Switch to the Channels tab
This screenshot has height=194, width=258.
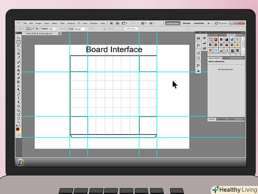click(x=221, y=119)
